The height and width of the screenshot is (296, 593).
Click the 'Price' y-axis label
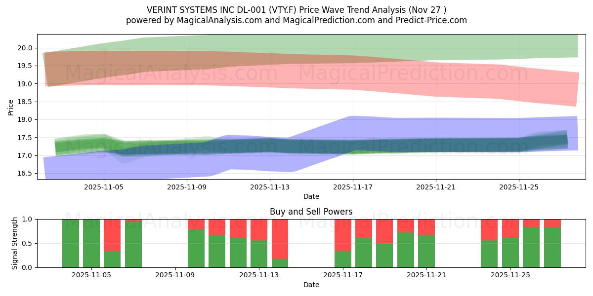pyautogui.click(x=11, y=107)
